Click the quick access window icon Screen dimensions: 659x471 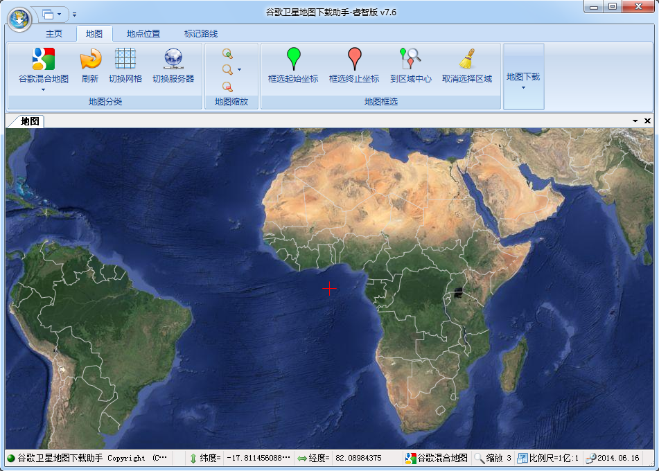click(48, 15)
